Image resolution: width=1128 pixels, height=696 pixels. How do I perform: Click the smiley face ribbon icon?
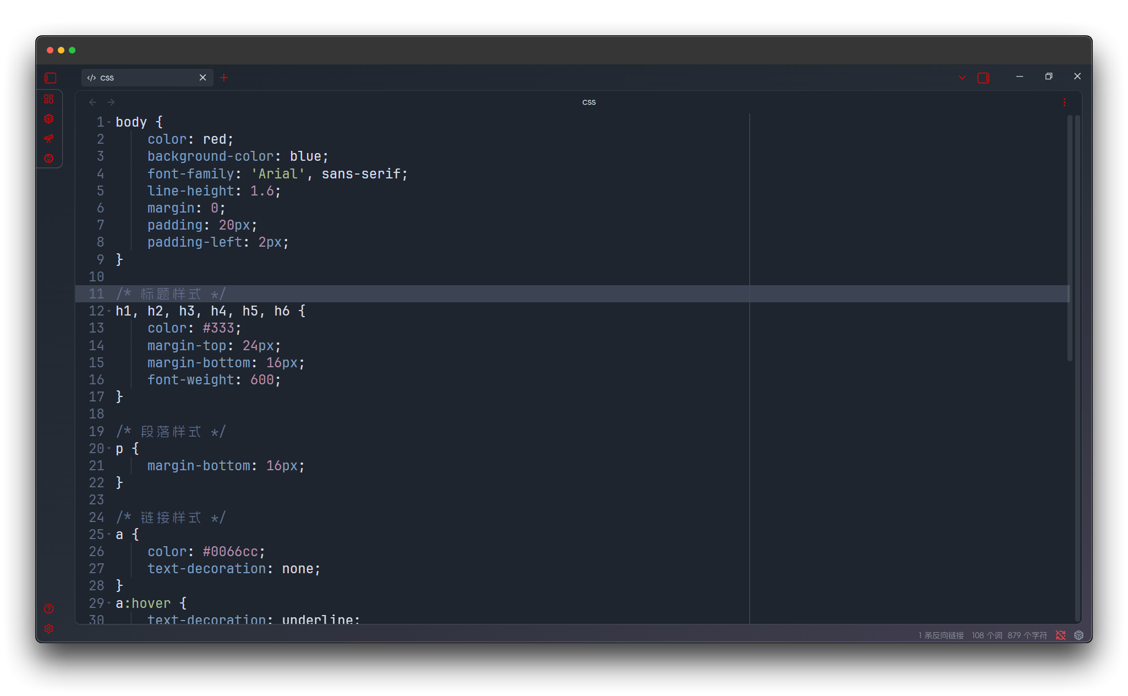(49, 159)
